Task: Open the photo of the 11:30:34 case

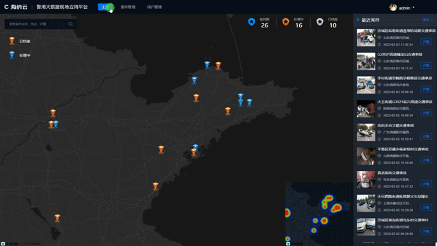Action: click(x=366, y=38)
